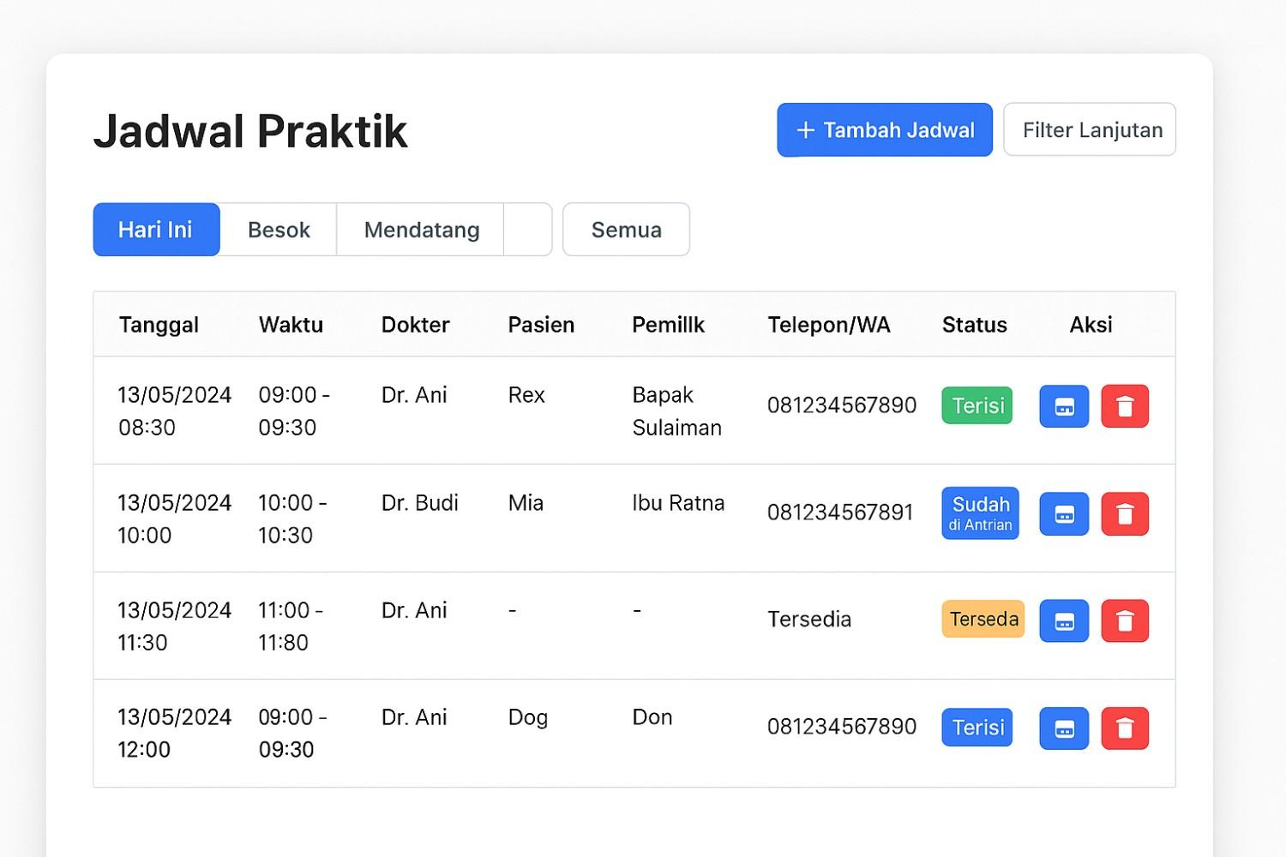Select the edit icon for the 11:00 slot
The width and height of the screenshot is (1286, 857).
pyautogui.click(x=1063, y=620)
